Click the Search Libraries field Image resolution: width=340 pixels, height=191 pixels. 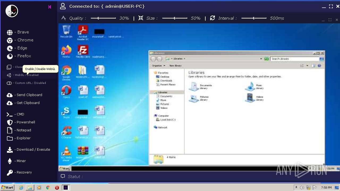click(295, 59)
